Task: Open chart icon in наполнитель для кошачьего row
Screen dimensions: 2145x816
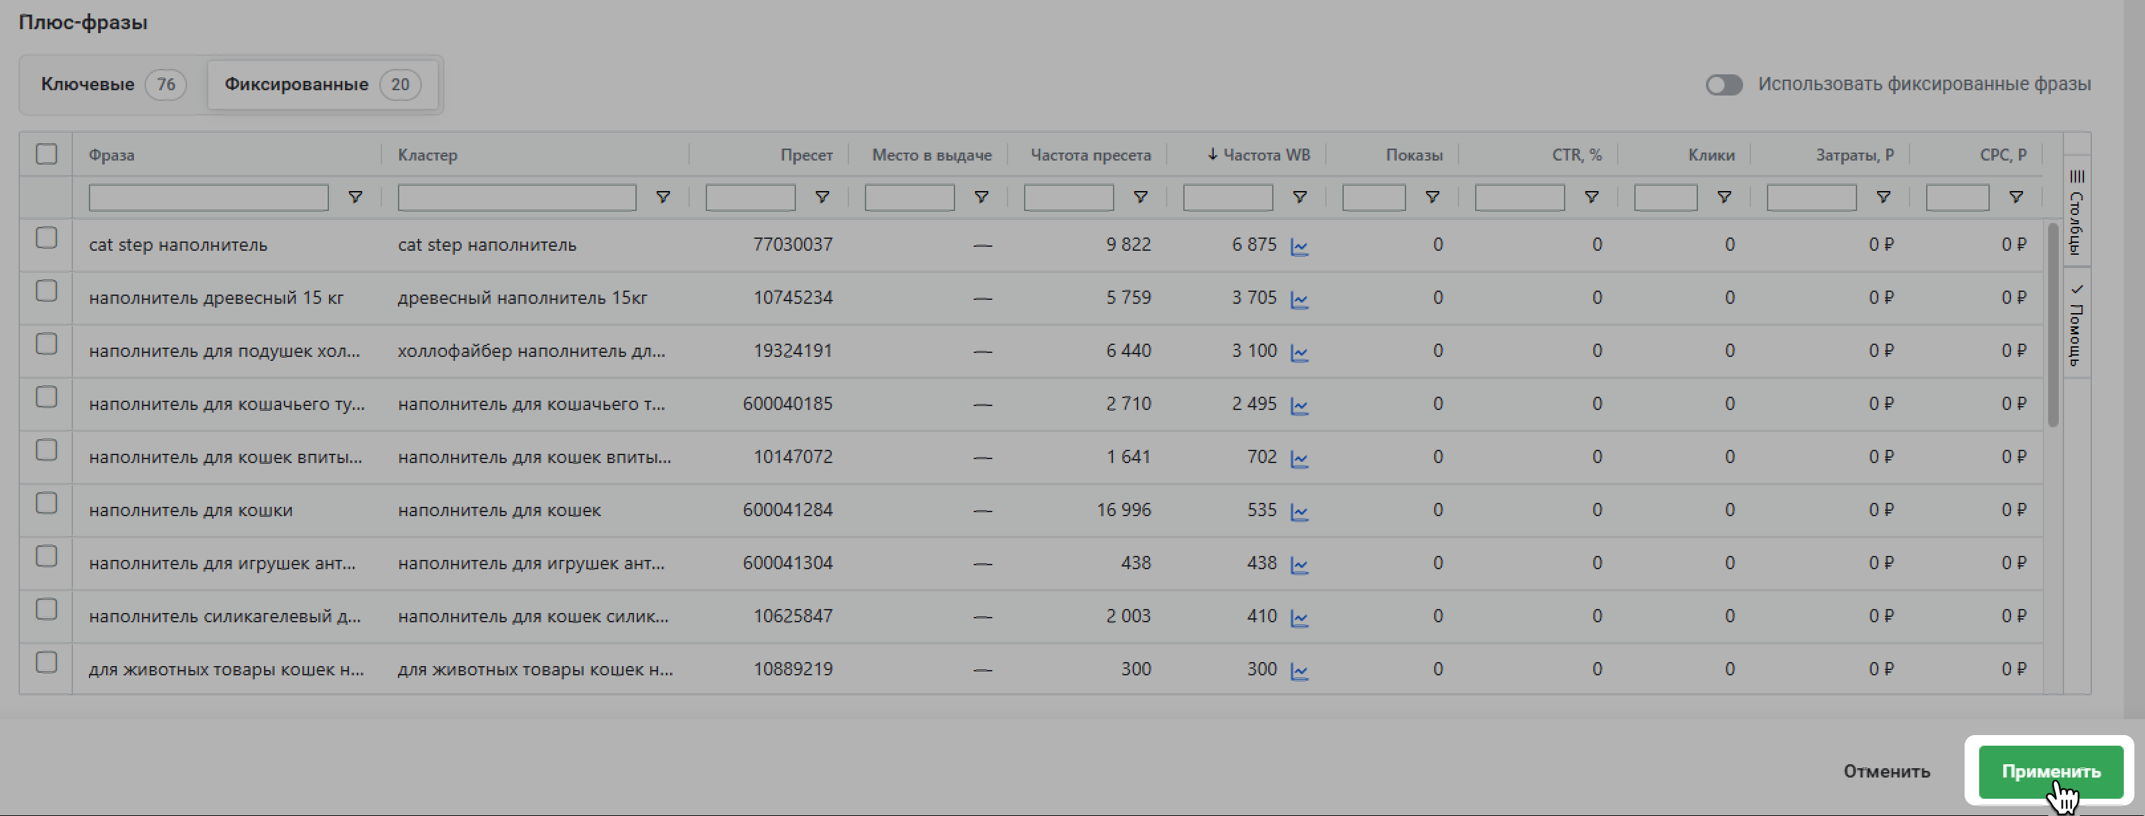Action: point(1299,406)
